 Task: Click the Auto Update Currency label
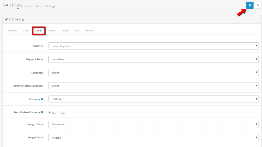[x=27, y=112]
